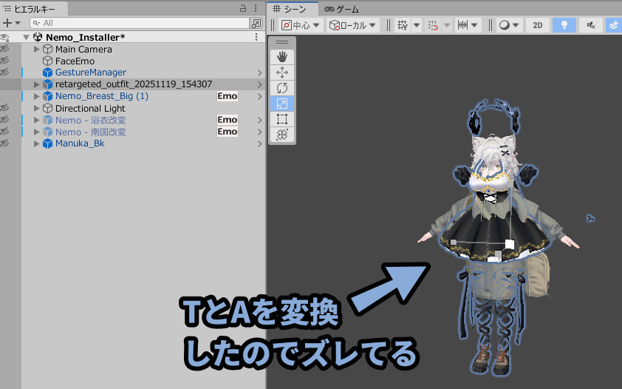Toggle visibility of Main Camera
Screen dimensions: 622x389
pos(5,49)
